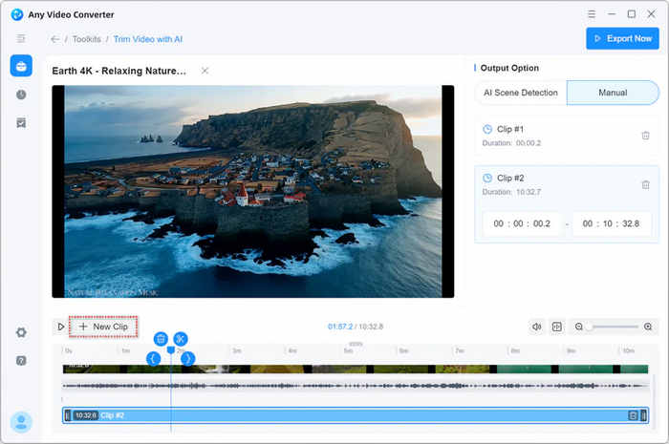Zoom out the timeline with minus magnifier
The width and height of the screenshot is (669, 444).
[578, 327]
